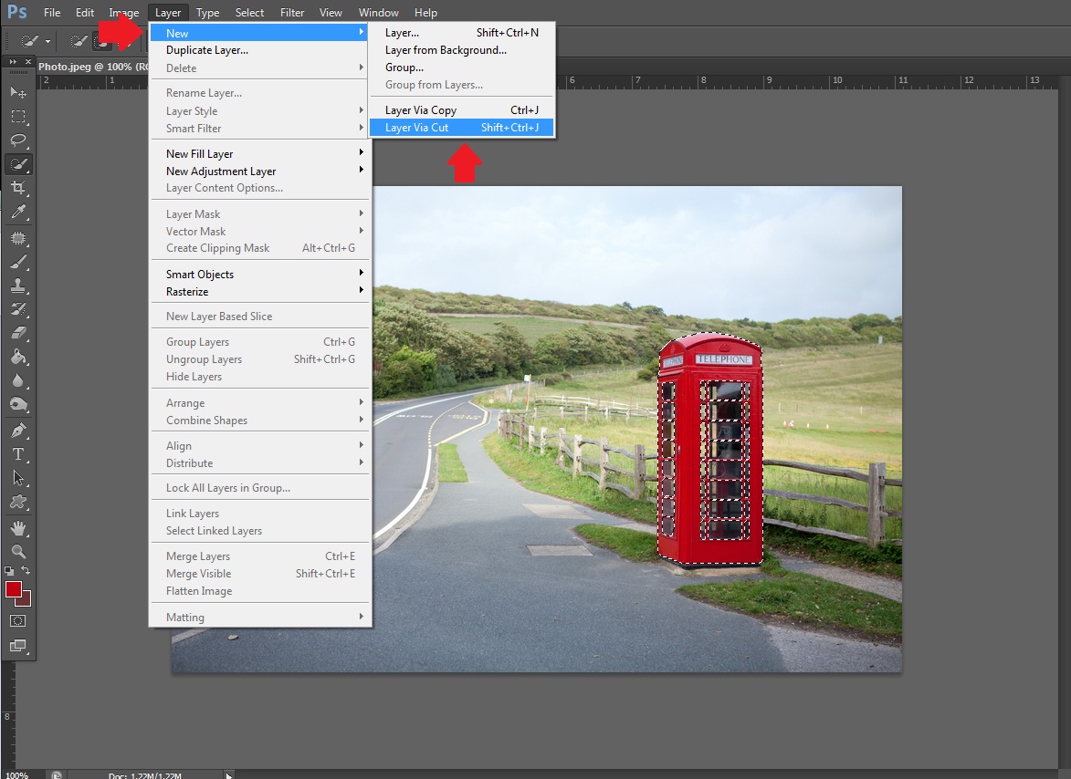Toggle Quick Mask mode
This screenshot has height=779, width=1071.
(18, 620)
